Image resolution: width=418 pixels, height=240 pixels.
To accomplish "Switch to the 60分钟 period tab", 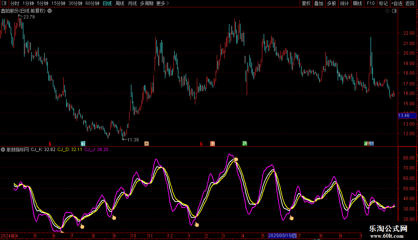I will [92, 4].
